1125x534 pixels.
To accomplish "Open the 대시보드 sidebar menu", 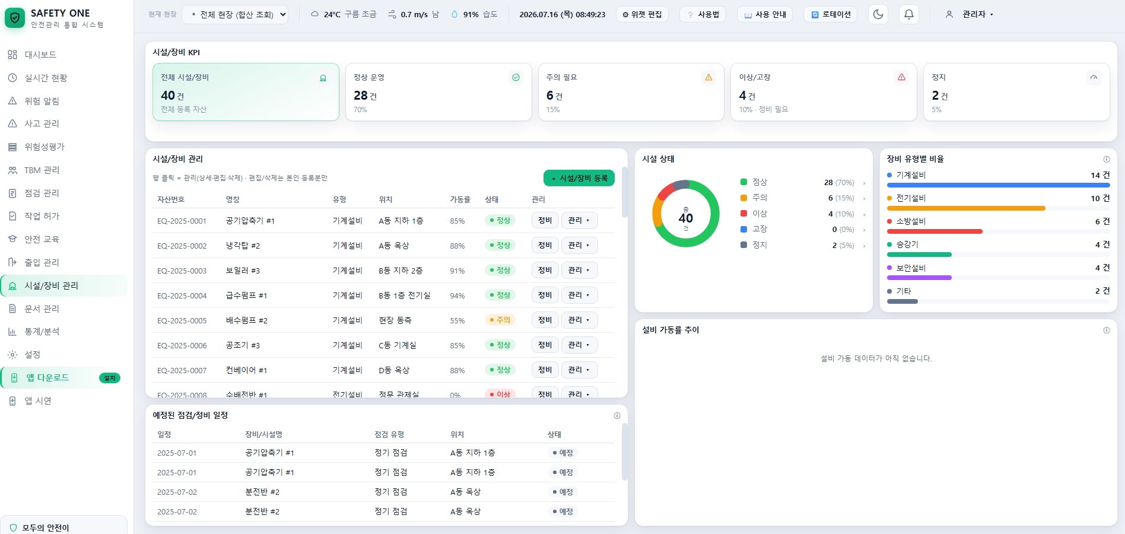I will pos(63,55).
